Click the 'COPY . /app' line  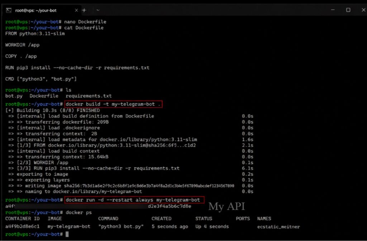tap(21, 56)
